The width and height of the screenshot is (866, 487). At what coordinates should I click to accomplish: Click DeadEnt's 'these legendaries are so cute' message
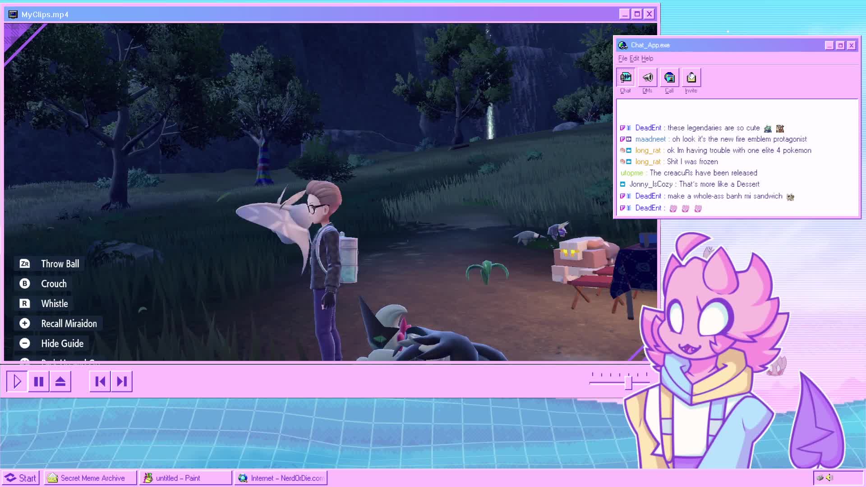(702, 128)
